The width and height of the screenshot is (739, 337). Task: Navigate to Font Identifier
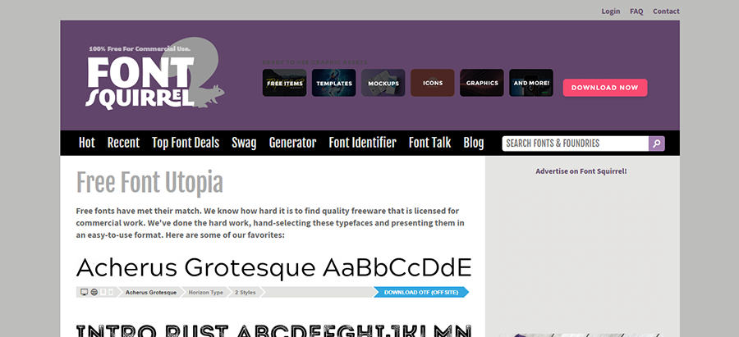(x=362, y=143)
